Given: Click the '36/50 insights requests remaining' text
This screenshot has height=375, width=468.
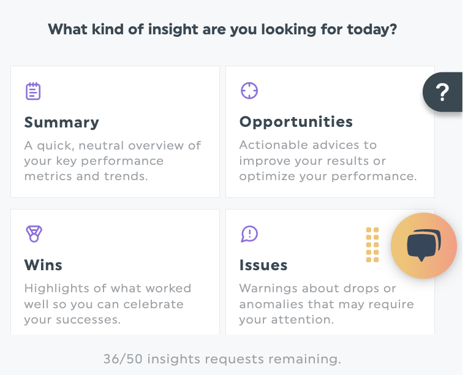Looking at the screenshot, I should tap(222, 359).
